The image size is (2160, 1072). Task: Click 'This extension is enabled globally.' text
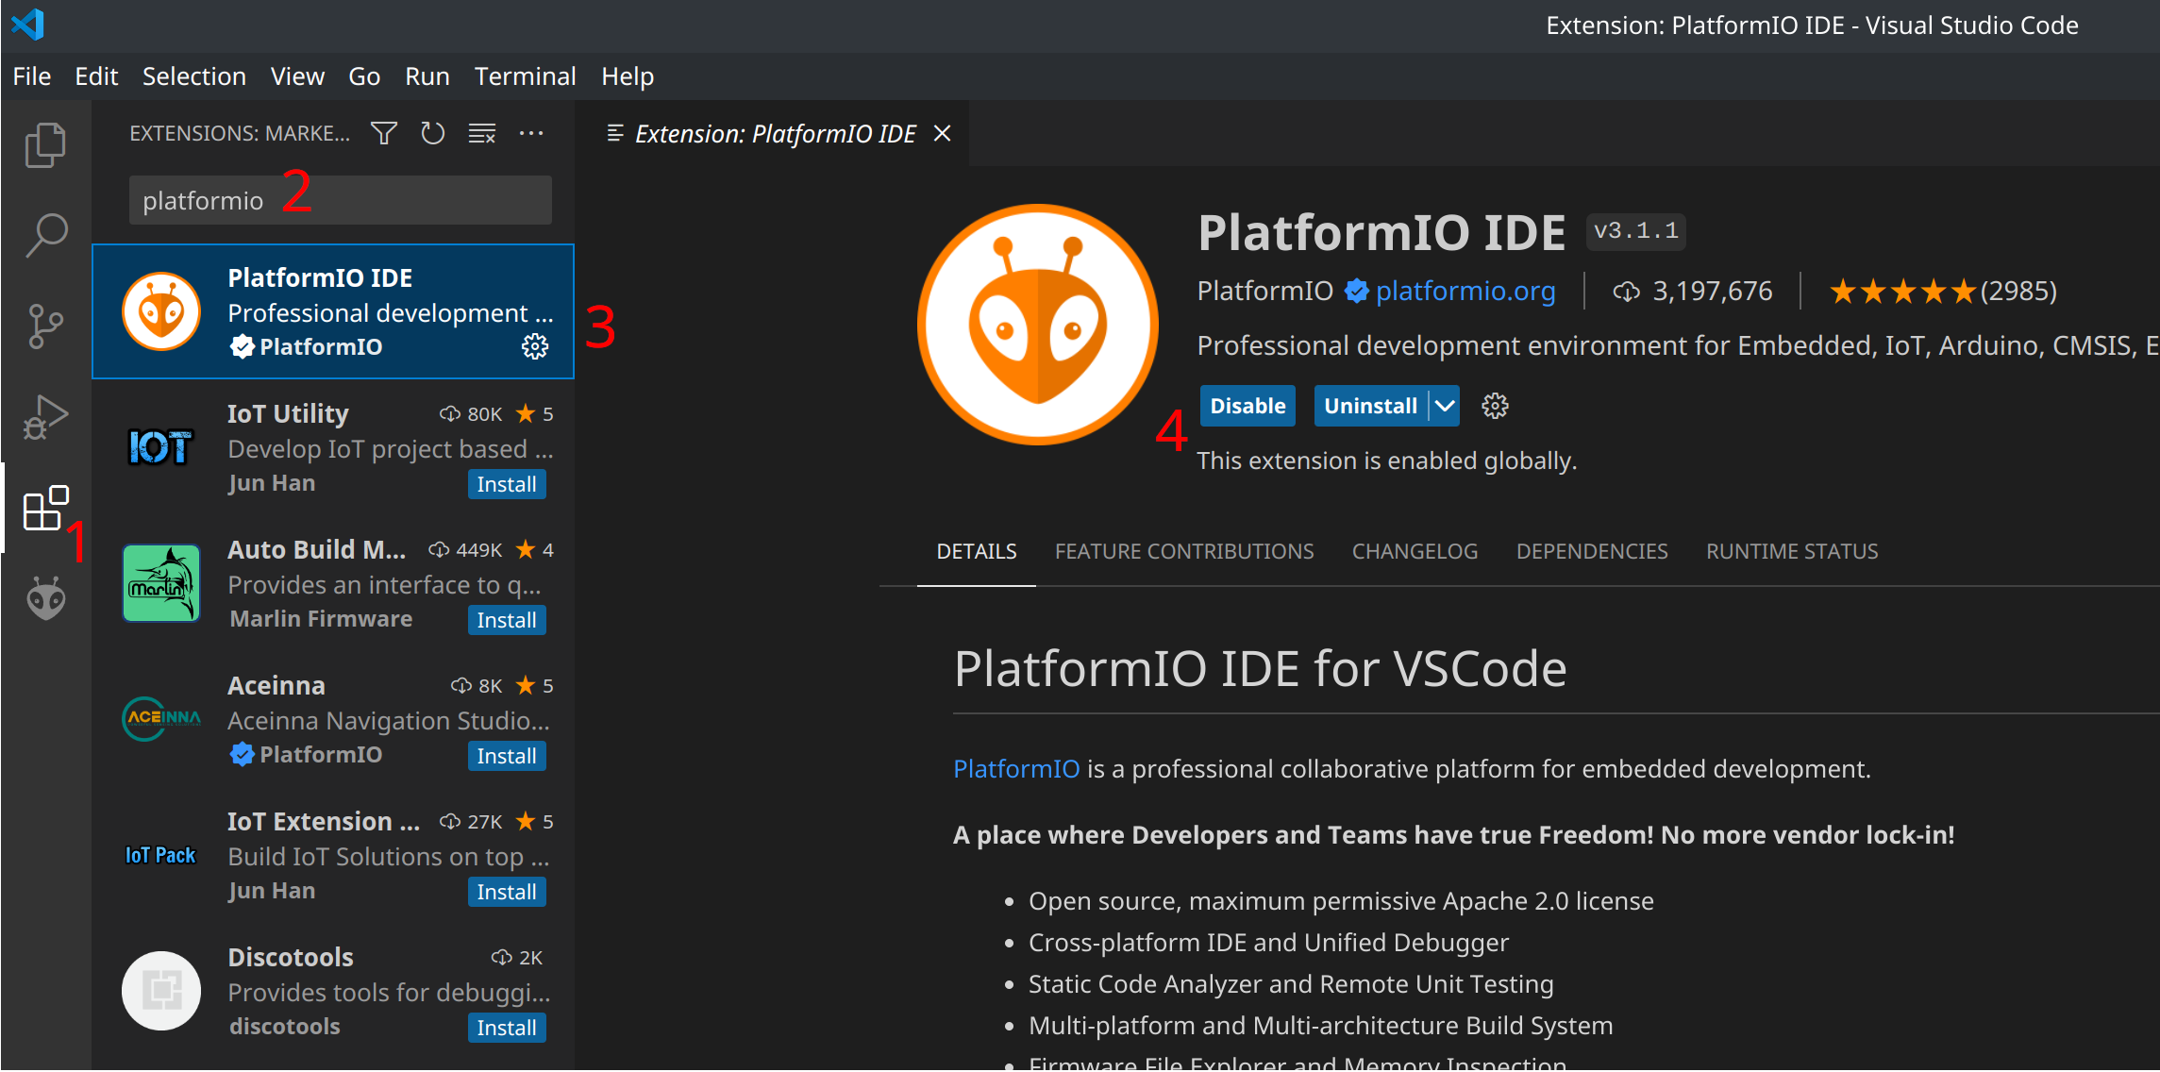point(1387,461)
